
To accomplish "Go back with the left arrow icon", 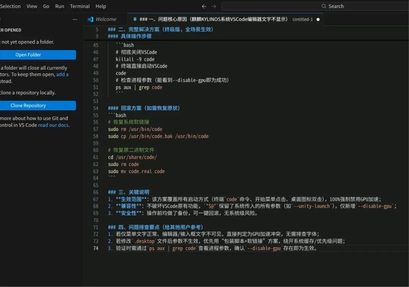I will tap(204, 6).
